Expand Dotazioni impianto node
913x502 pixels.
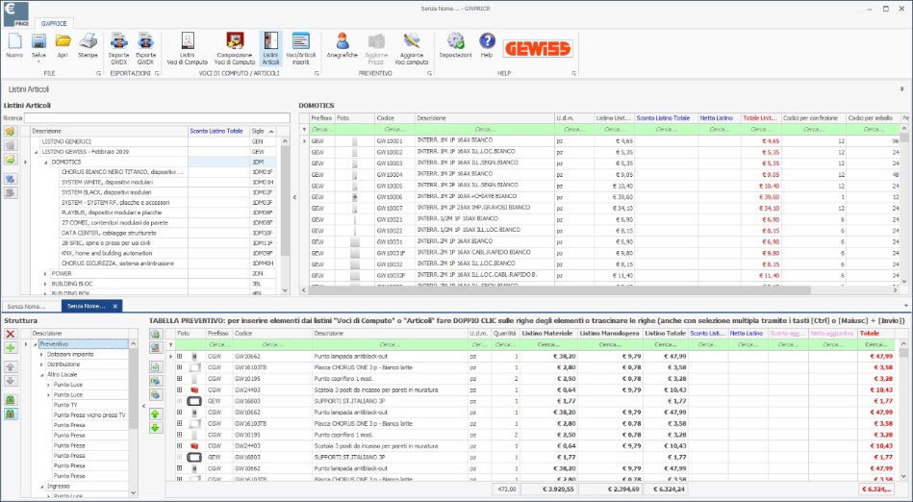pos(41,355)
